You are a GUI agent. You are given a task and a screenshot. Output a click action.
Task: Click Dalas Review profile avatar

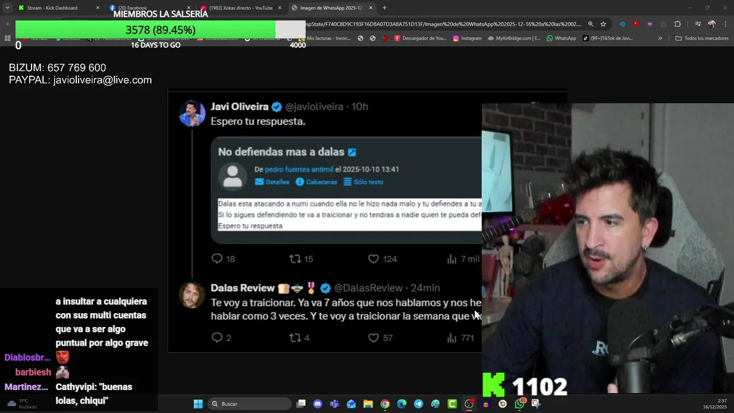pyautogui.click(x=192, y=295)
